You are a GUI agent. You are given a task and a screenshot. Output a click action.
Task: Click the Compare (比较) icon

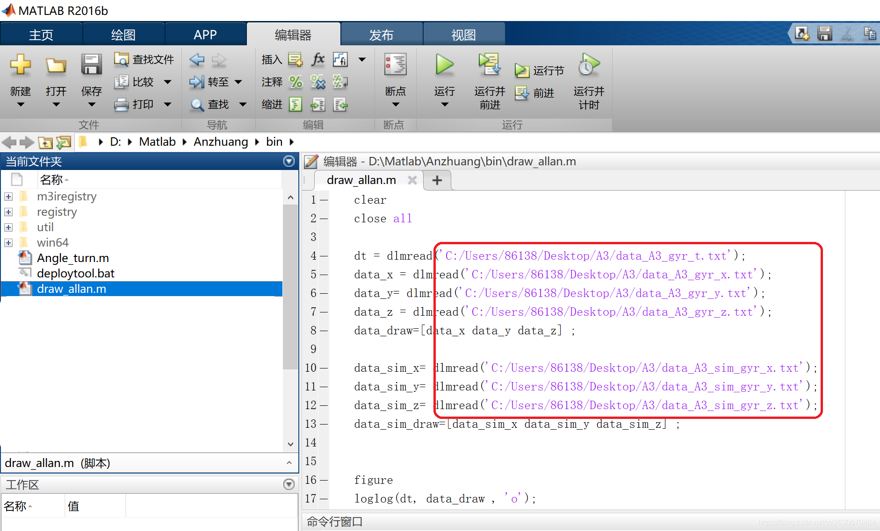point(122,82)
